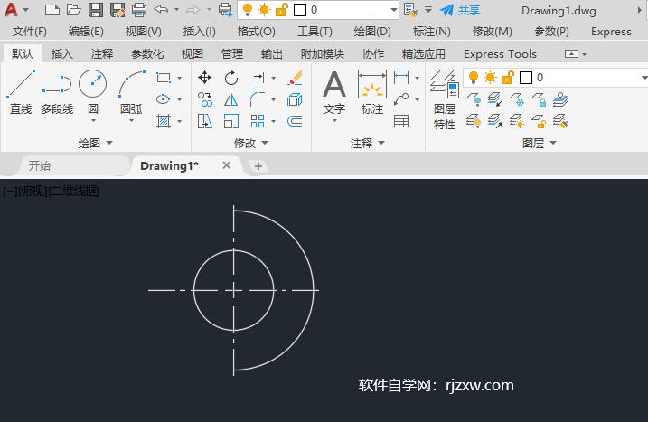This screenshot has height=422, width=648.
Task: Activate the Stretch tool
Action: tap(204, 121)
